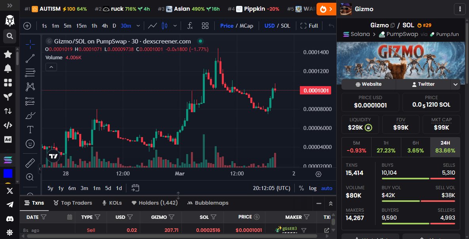This screenshot has height=239, width=469.
Task: Open Gizmo more options menu
Action: pyautogui.click(x=460, y=9)
